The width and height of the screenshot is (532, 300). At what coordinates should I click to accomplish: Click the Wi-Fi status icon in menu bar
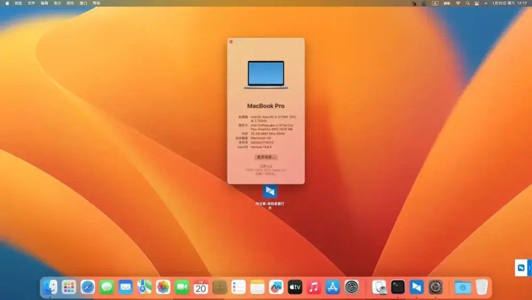[x=458, y=3]
